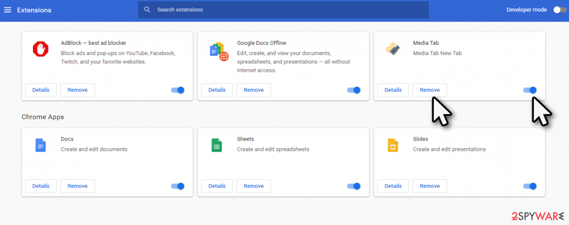This screenshot has width=569, height=225.
Task: Turn off the Media Tab extension toggle
Action: tap(530, 90)
